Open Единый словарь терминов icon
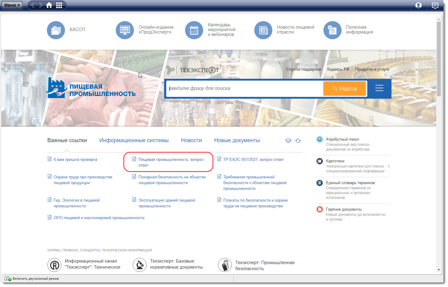Viewport: 448px width, 287px height. (x=320, y=183)
